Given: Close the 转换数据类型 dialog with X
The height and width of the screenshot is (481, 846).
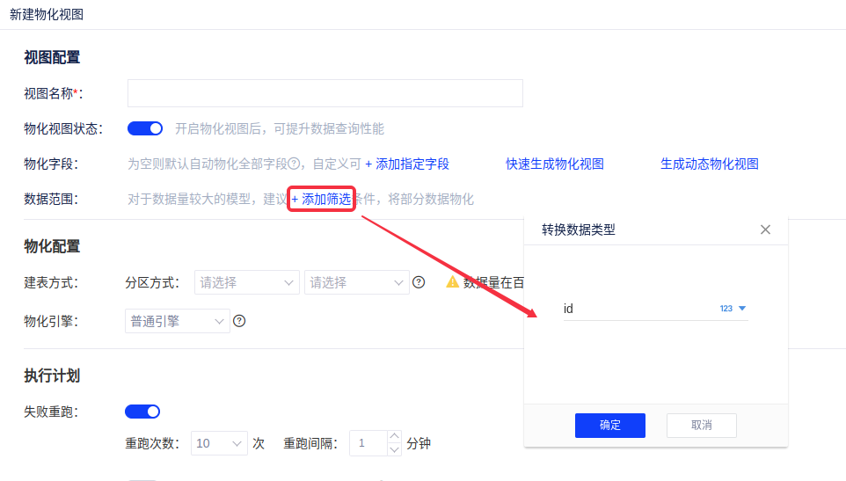Looking at the screenshot, I should click(x=765, y=230).
